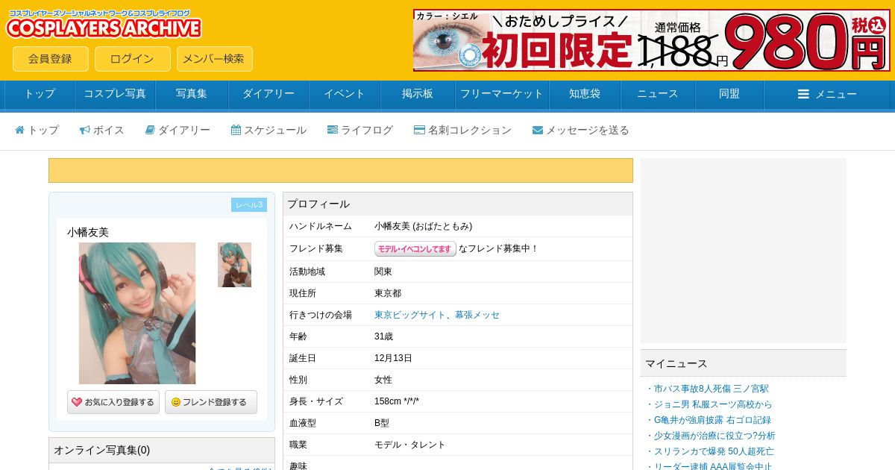
Task: Click the home icon beside トップ sub-nav
Action: point(20,130)
